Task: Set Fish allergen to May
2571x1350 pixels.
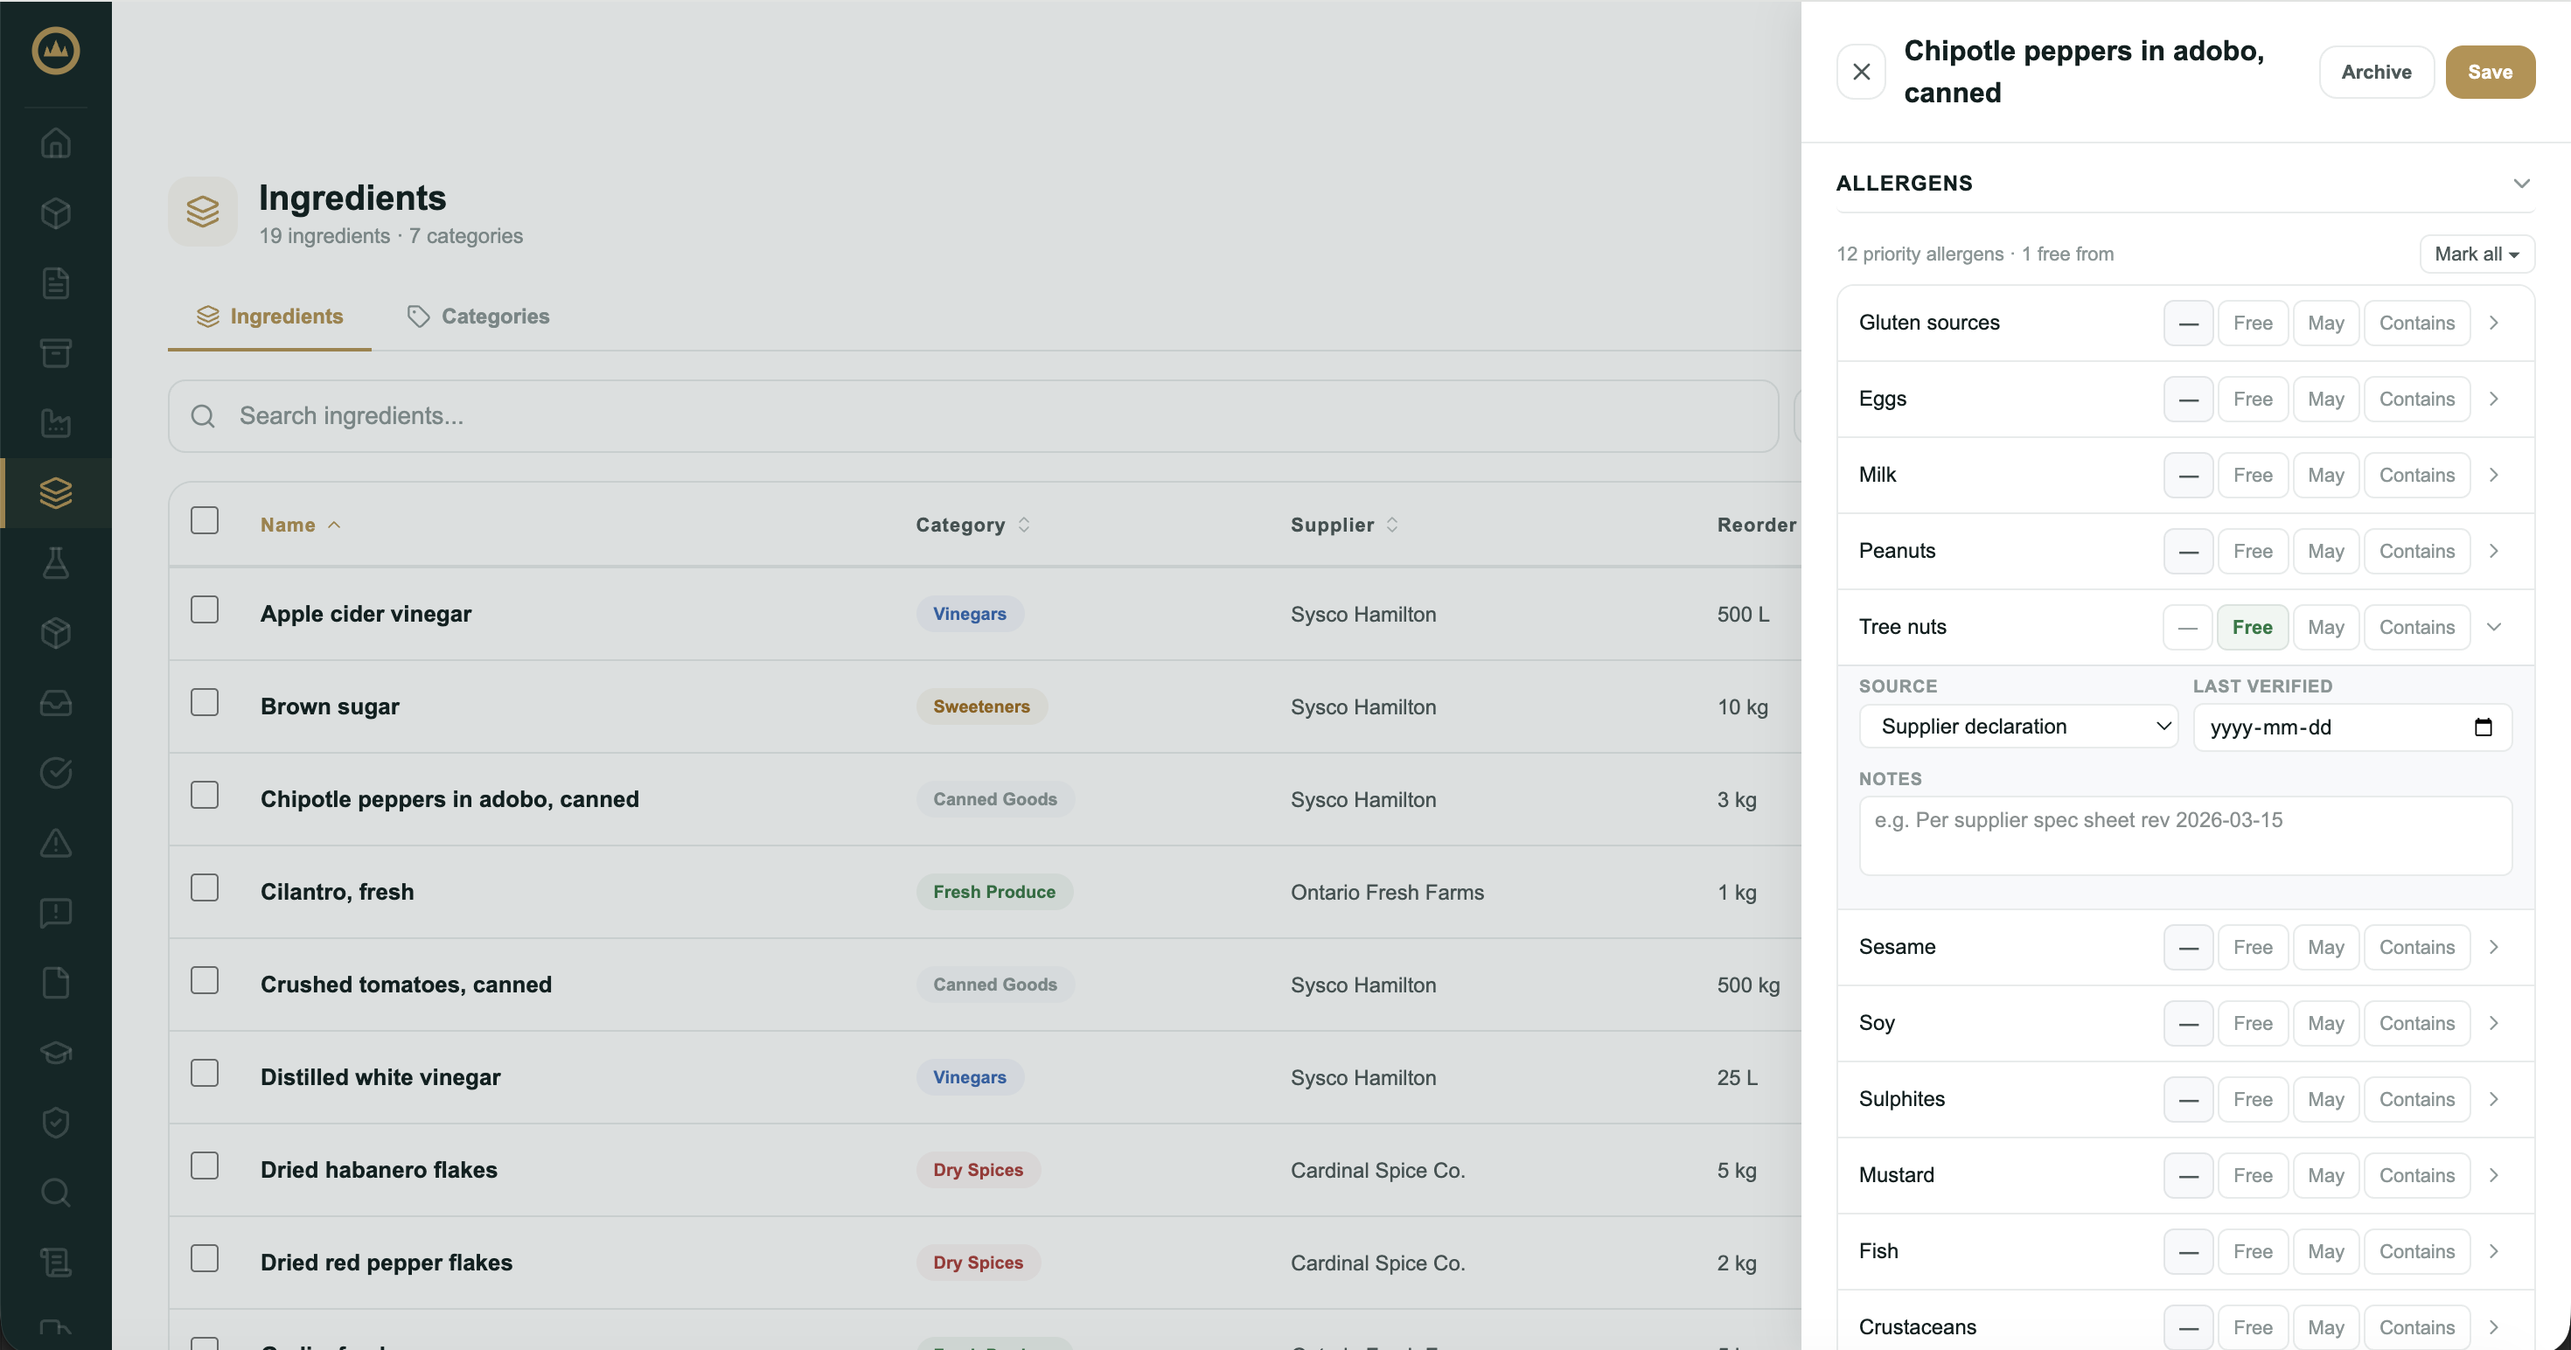Action: pyautogui.click(x=2325, y=1251)
